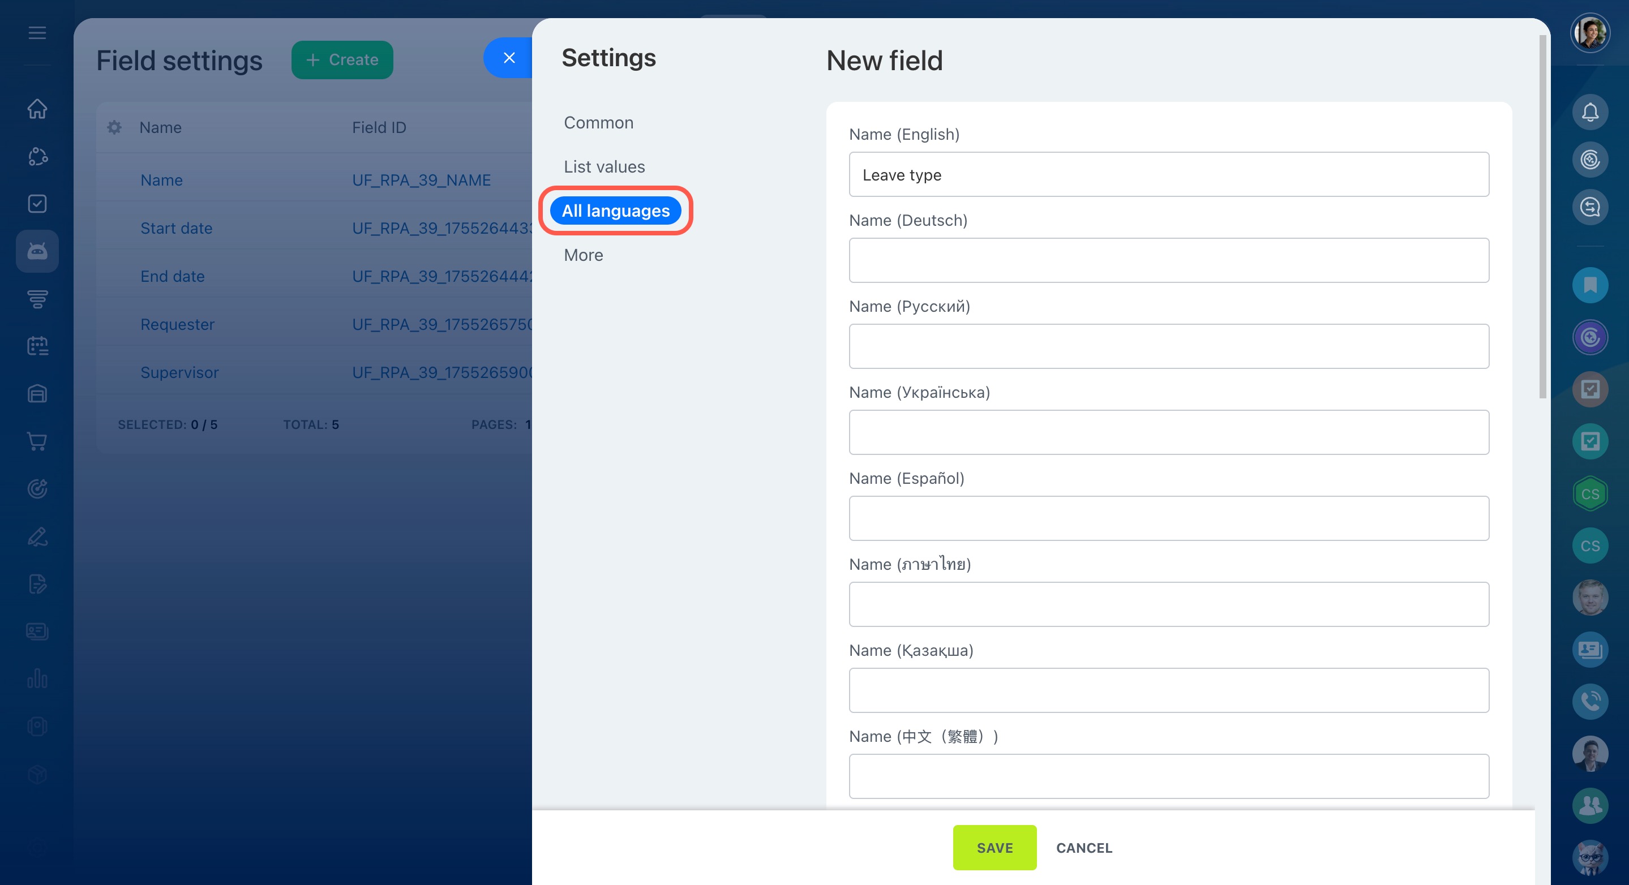
Task: Open the List values tab
Action: tap(604, 167)
